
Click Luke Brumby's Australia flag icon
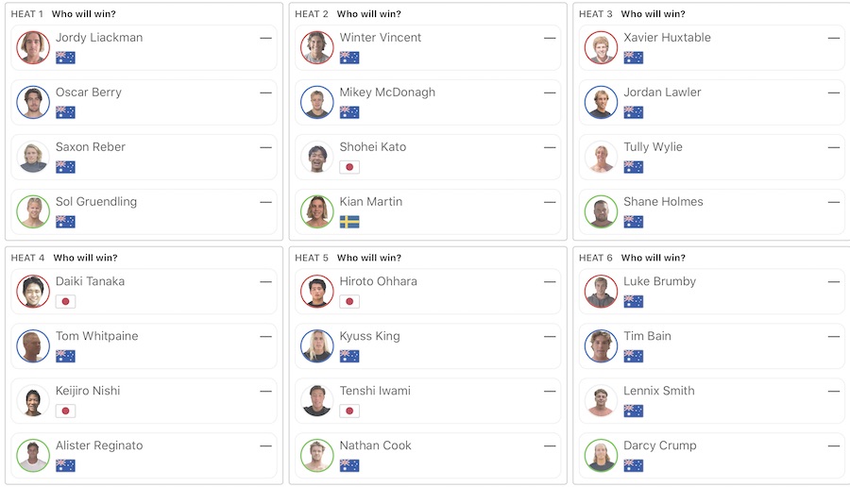[x=633, y=301]
